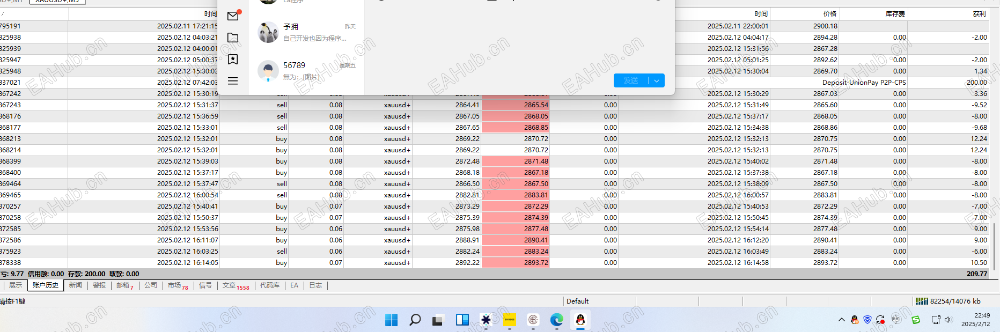Open the QQ favorites bookmark star icon
The image size is (1000, 332).
233,60
